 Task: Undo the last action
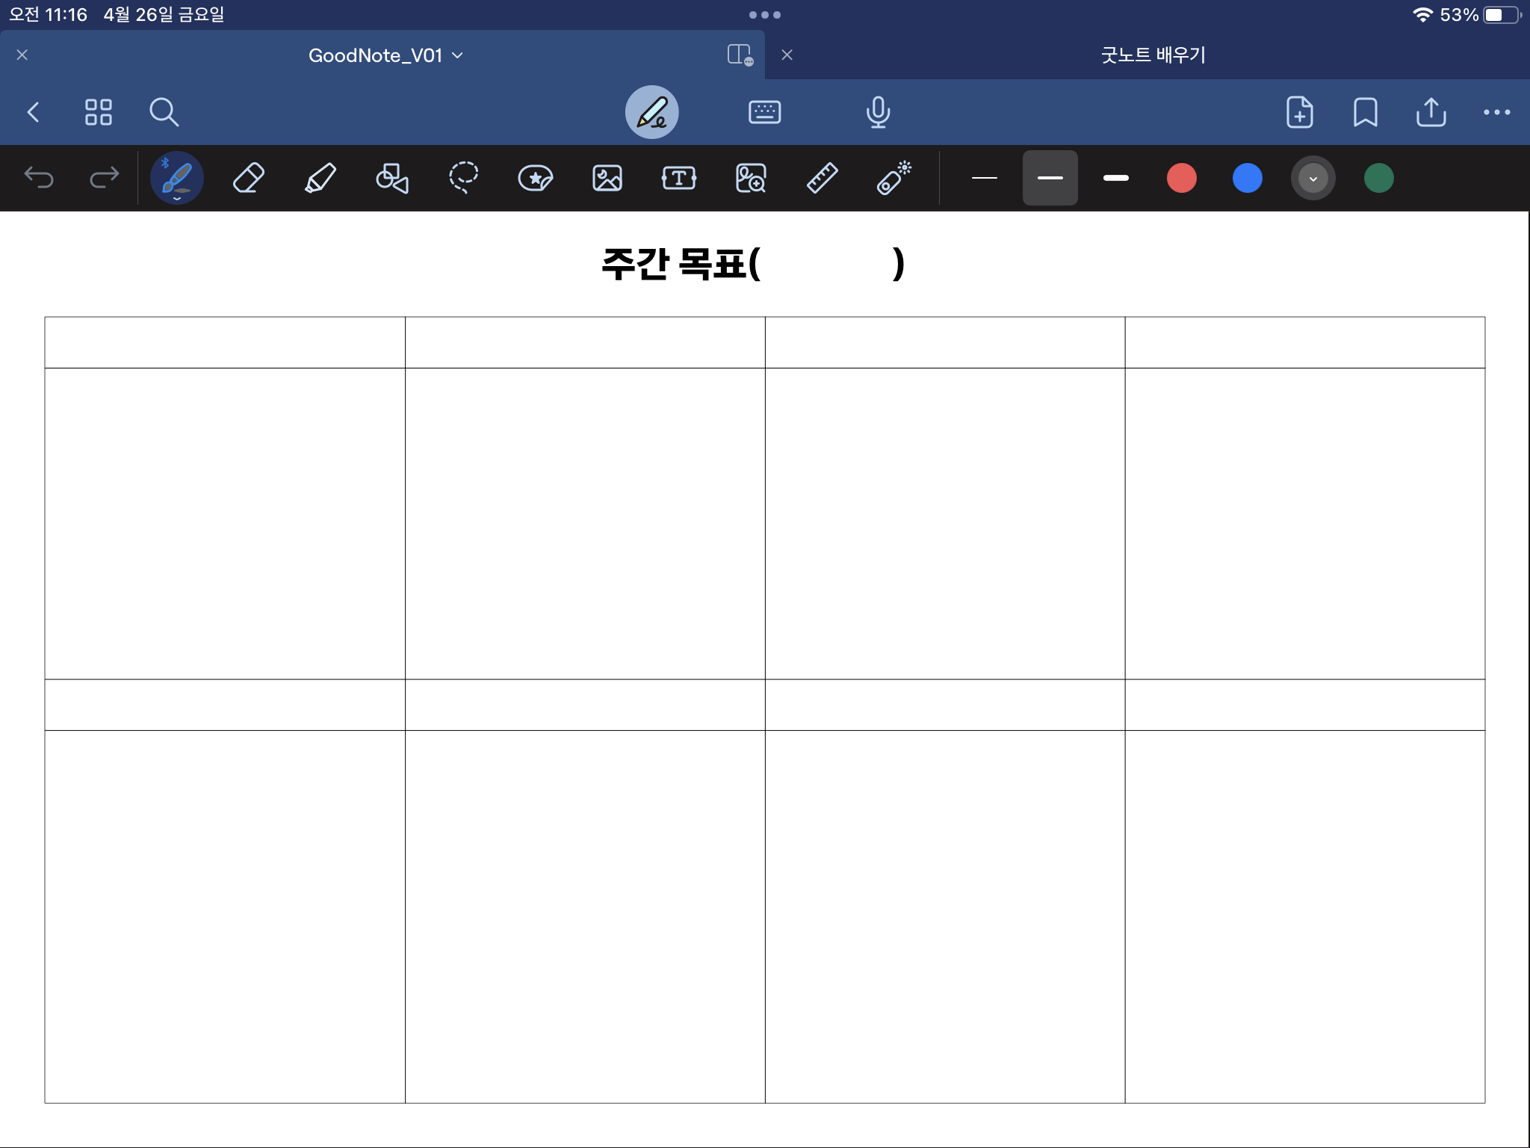click(39, 178)
